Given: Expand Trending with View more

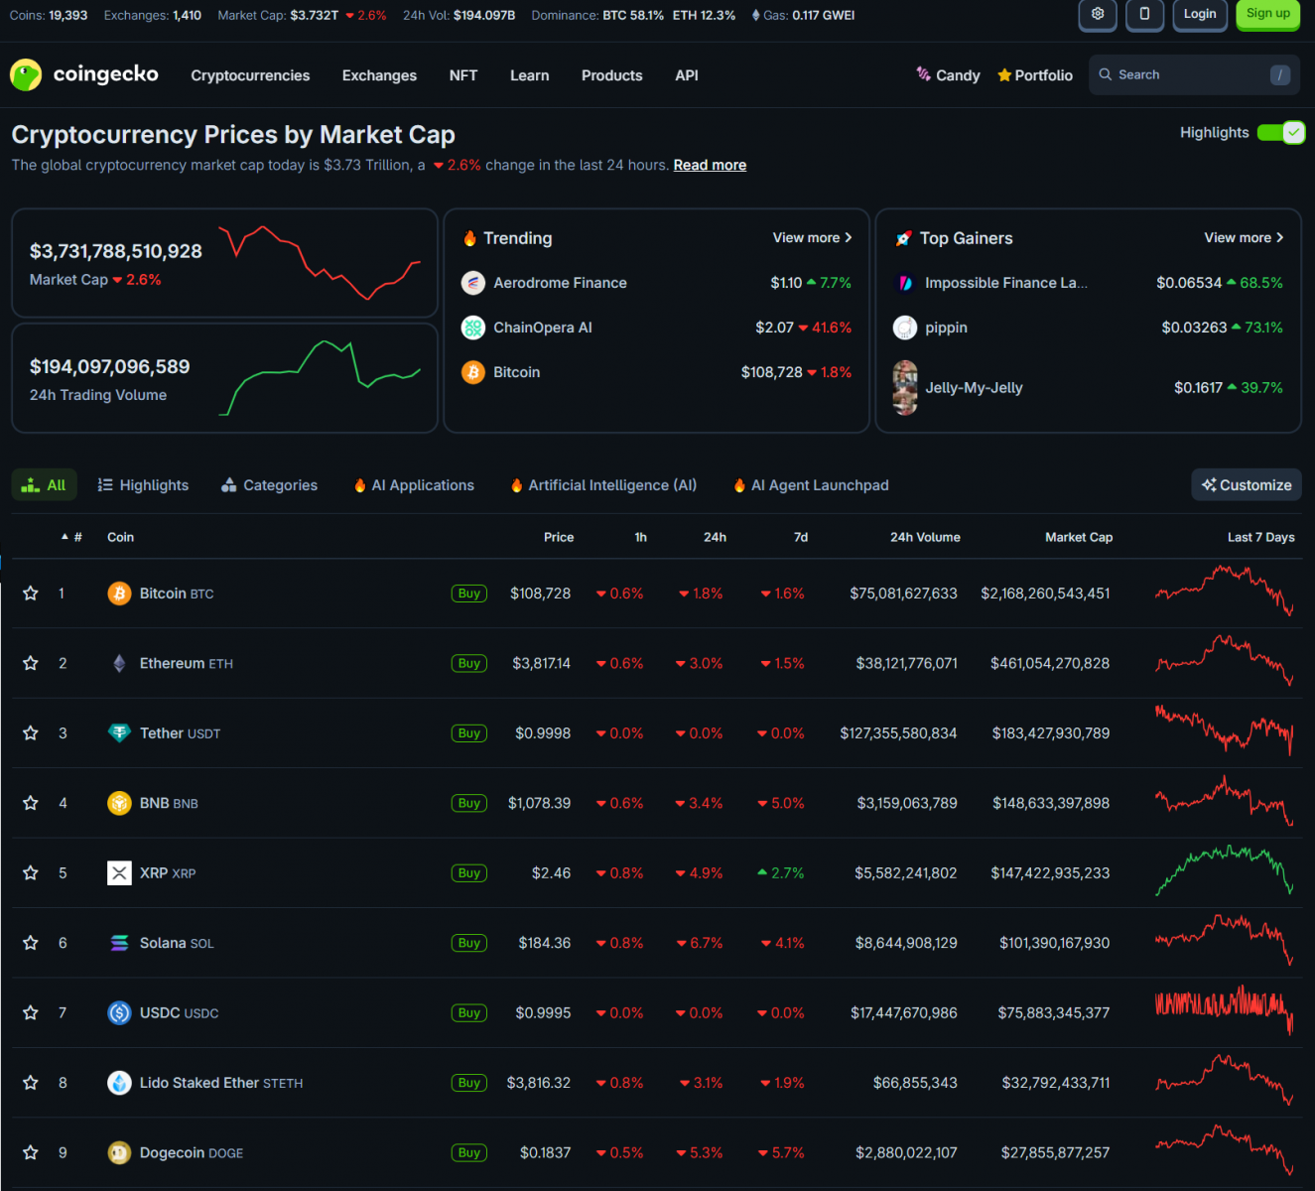Looking at the screenshot, I should pyautogui.click(x=812, y=238).
